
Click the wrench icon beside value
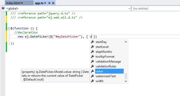pyautogui.click(x=92, y=71)
